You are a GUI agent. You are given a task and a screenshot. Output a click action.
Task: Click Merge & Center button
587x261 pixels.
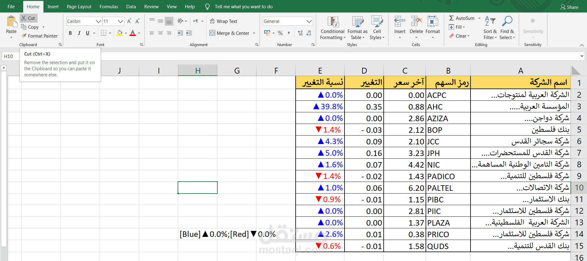[230, 33]
